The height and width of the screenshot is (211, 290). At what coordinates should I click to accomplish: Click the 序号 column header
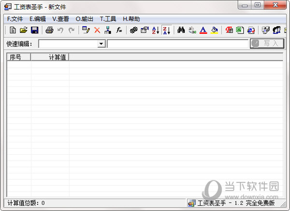pyautogui.click(x=19, y=57)
